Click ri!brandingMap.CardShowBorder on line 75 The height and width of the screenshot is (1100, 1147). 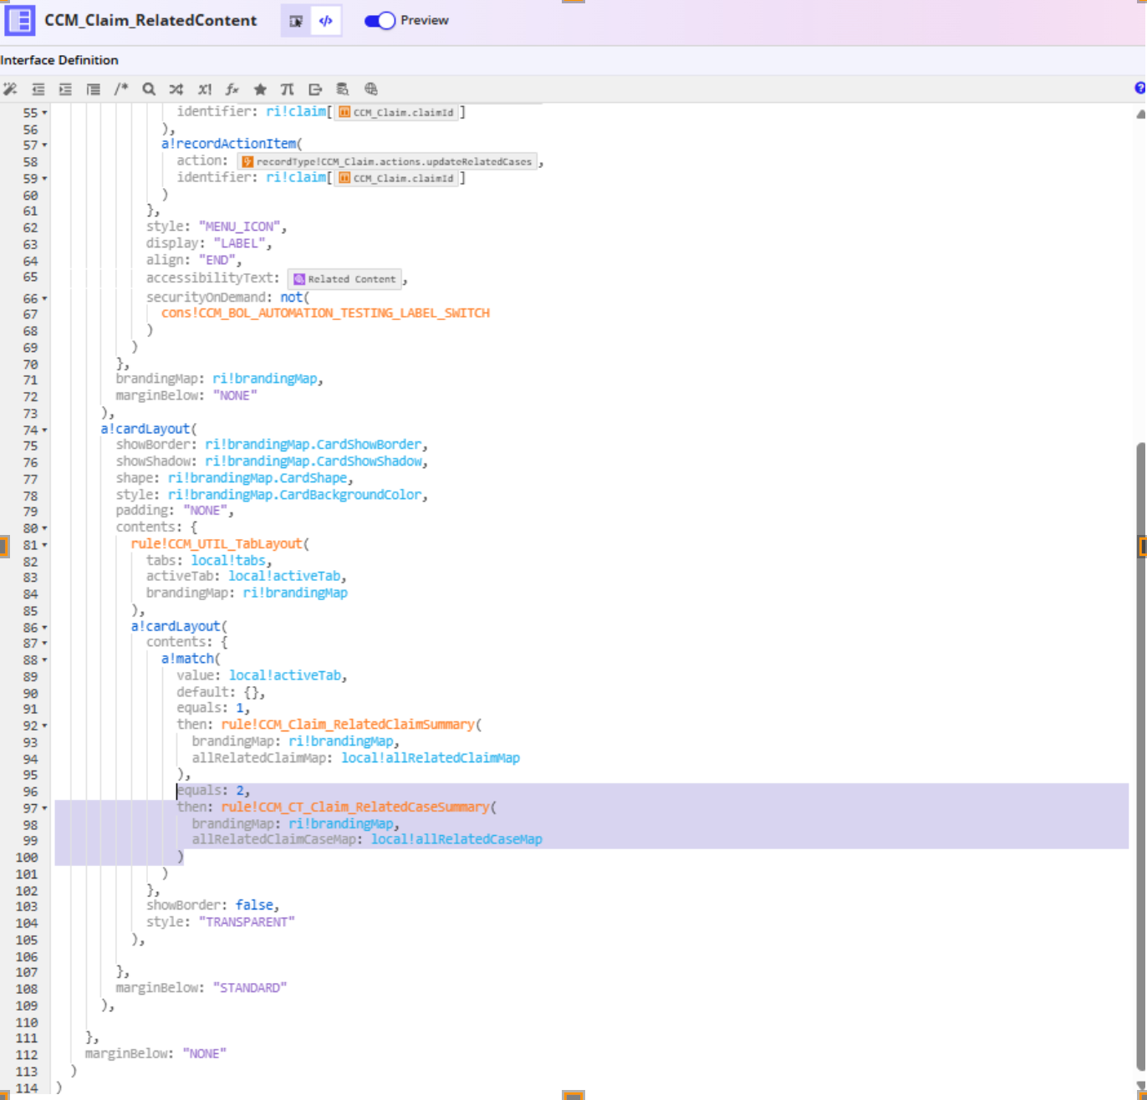coord(314,445)
